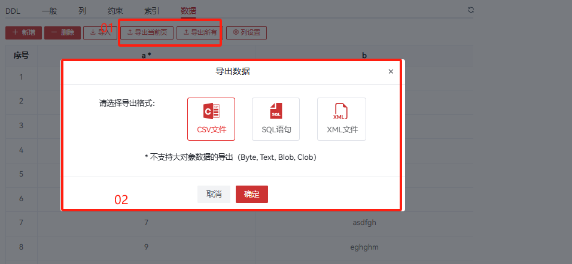Open the 列 tab

(82, 10)
